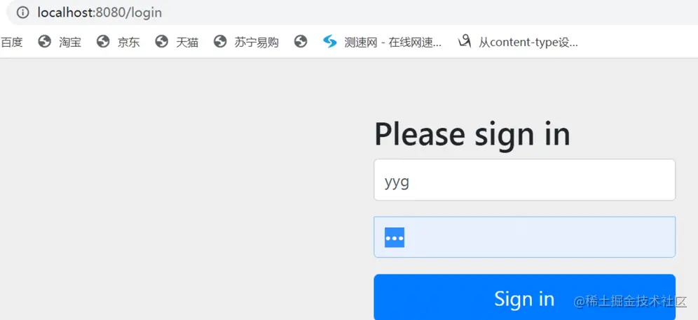The image size is (698, 320).
Task: Open the 百度 bookmark
Action: (x=12, y=42)
